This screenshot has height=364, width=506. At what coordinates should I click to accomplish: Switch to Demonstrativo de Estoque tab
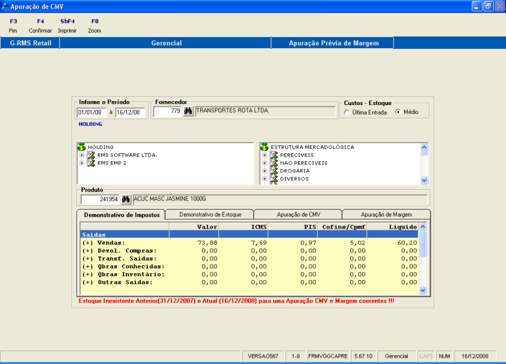pyautogui.click(x=210, y=215)
